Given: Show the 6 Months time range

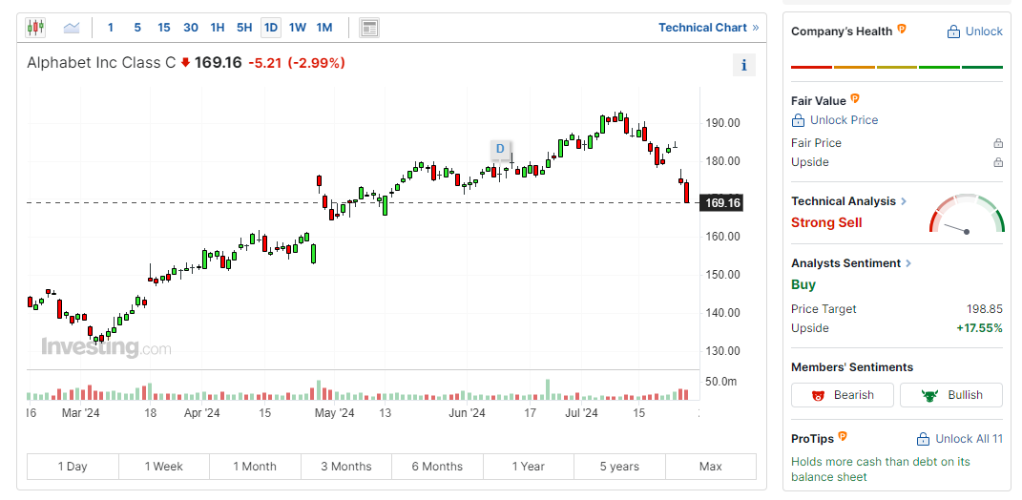Looking at the screenshot, I should (437, 467).
